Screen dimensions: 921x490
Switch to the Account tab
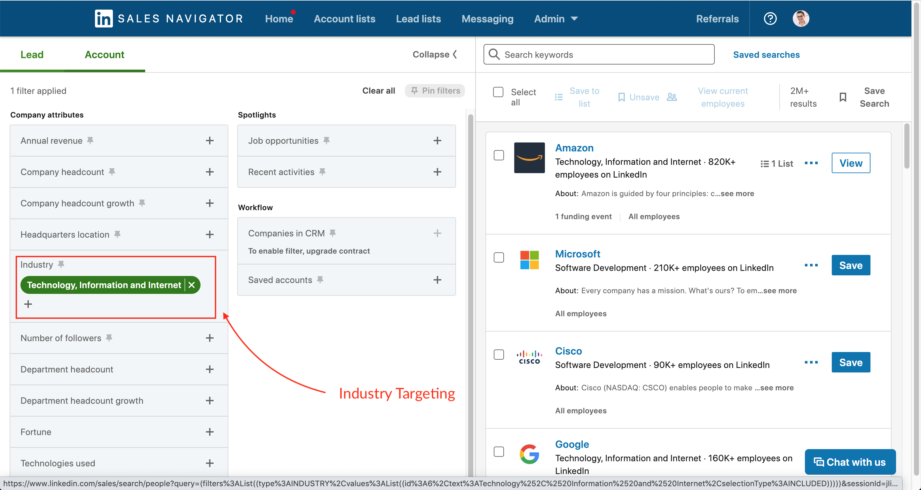click(x=104, y=54)
